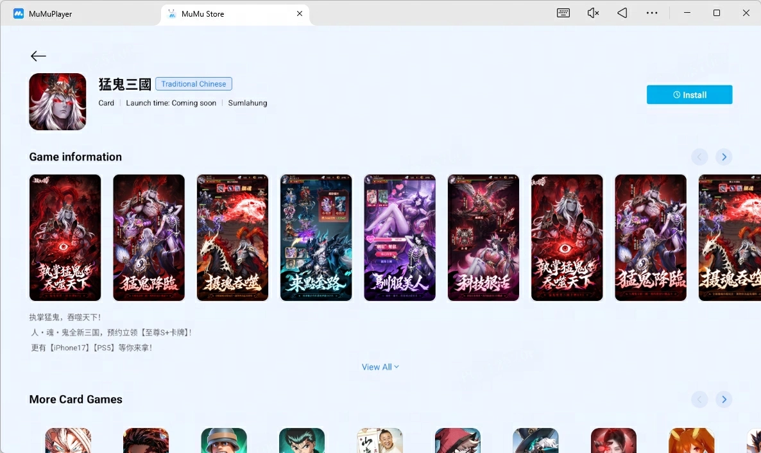The width and height of the screenshot is (761, 453).
Task: Toggle the muted speaker volume icon
Action: (x=593, y=13)
